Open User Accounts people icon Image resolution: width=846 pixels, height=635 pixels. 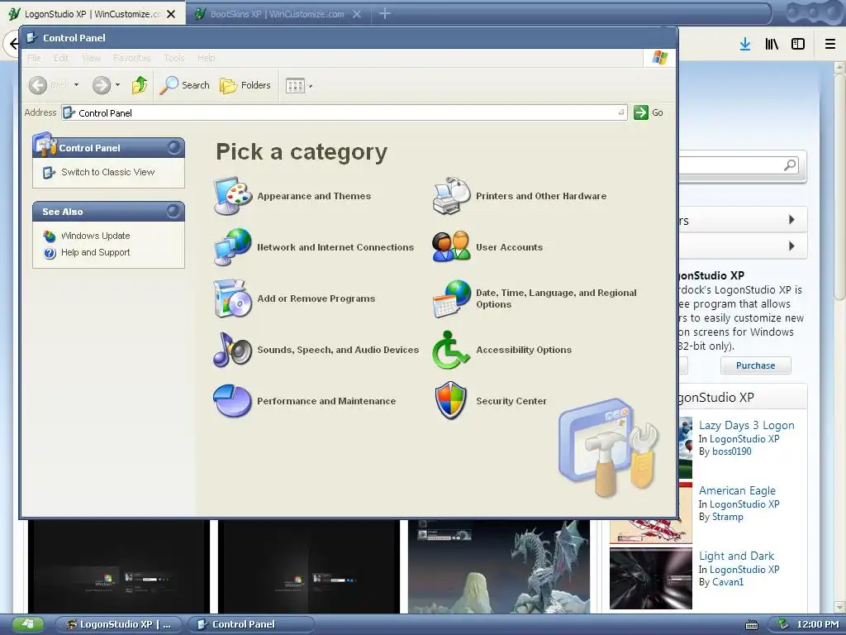tap(452, 246)
